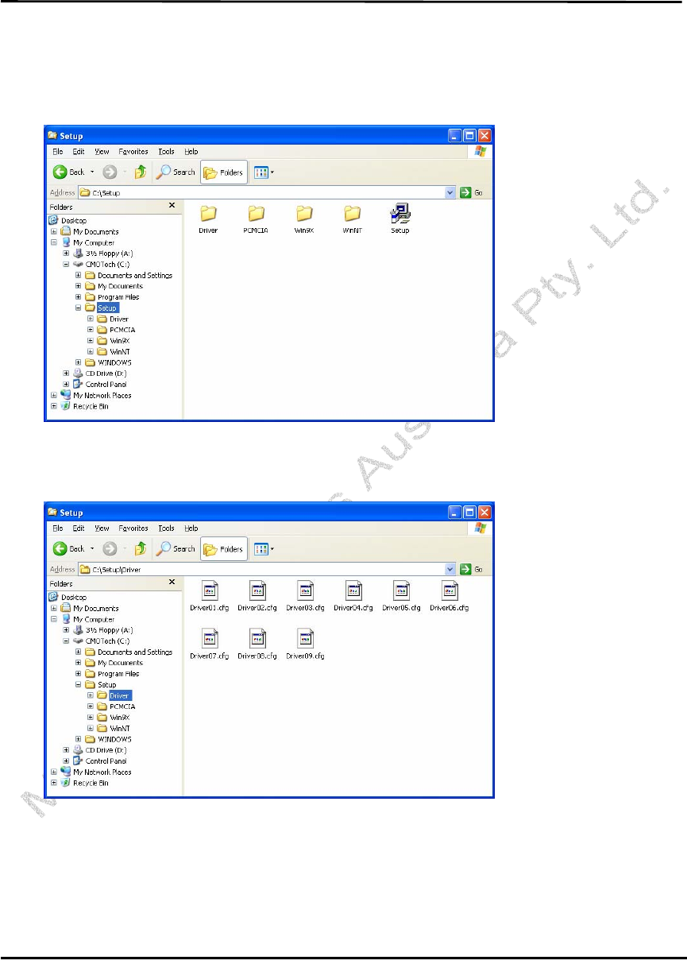The width and height of the screenshot is (687, 960).
Task: Click Up folder icon in C:\Setup window
Action: pos(141,172)
